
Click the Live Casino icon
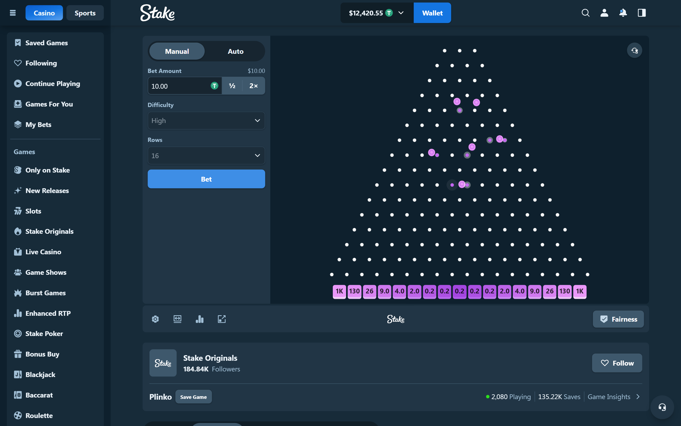pos(18,252)
